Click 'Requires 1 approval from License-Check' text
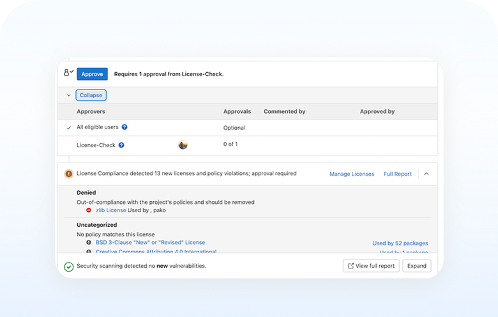The width and height of the screenshot is (498, 317). [169, 74]
